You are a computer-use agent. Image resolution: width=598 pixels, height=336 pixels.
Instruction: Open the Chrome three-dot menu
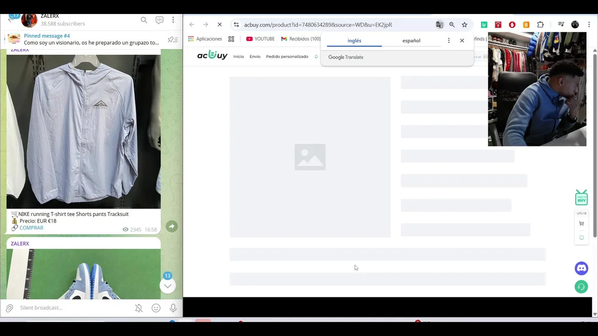point(588,25)
